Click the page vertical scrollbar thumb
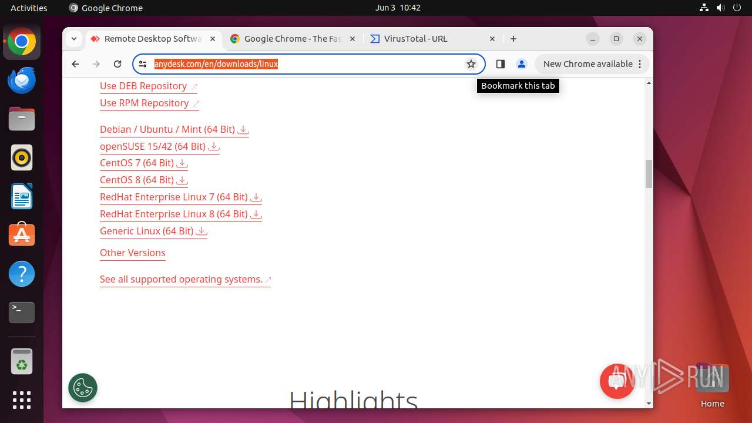Image resolution: width=752 pixels, height=423 pixels. tap(649, 174)
